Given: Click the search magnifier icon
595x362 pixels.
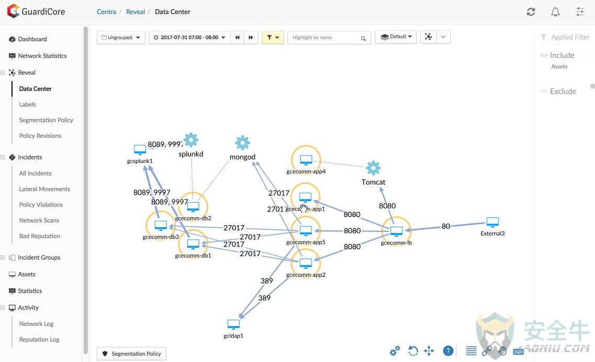Looking at the screenshot, I should pyautogui.click(x=363, y=38).
